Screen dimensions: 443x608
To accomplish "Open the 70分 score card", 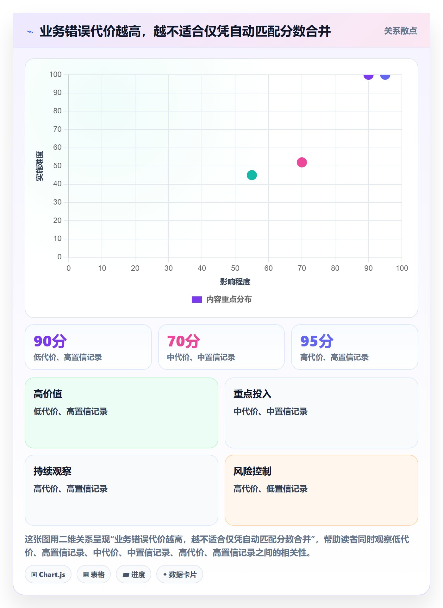I will [221, 347].
